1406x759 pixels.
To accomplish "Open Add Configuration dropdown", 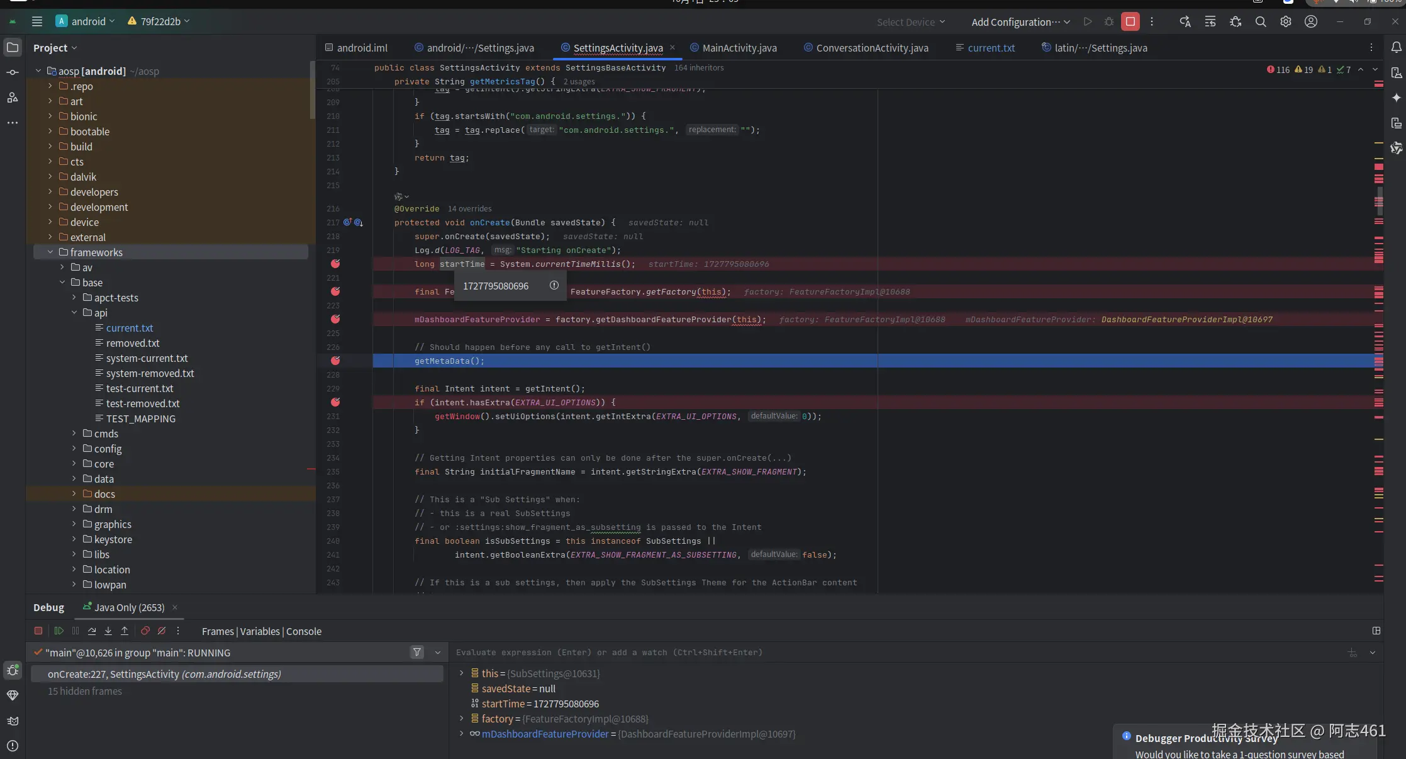I will pyautogui.click(x=1020, y=22).
